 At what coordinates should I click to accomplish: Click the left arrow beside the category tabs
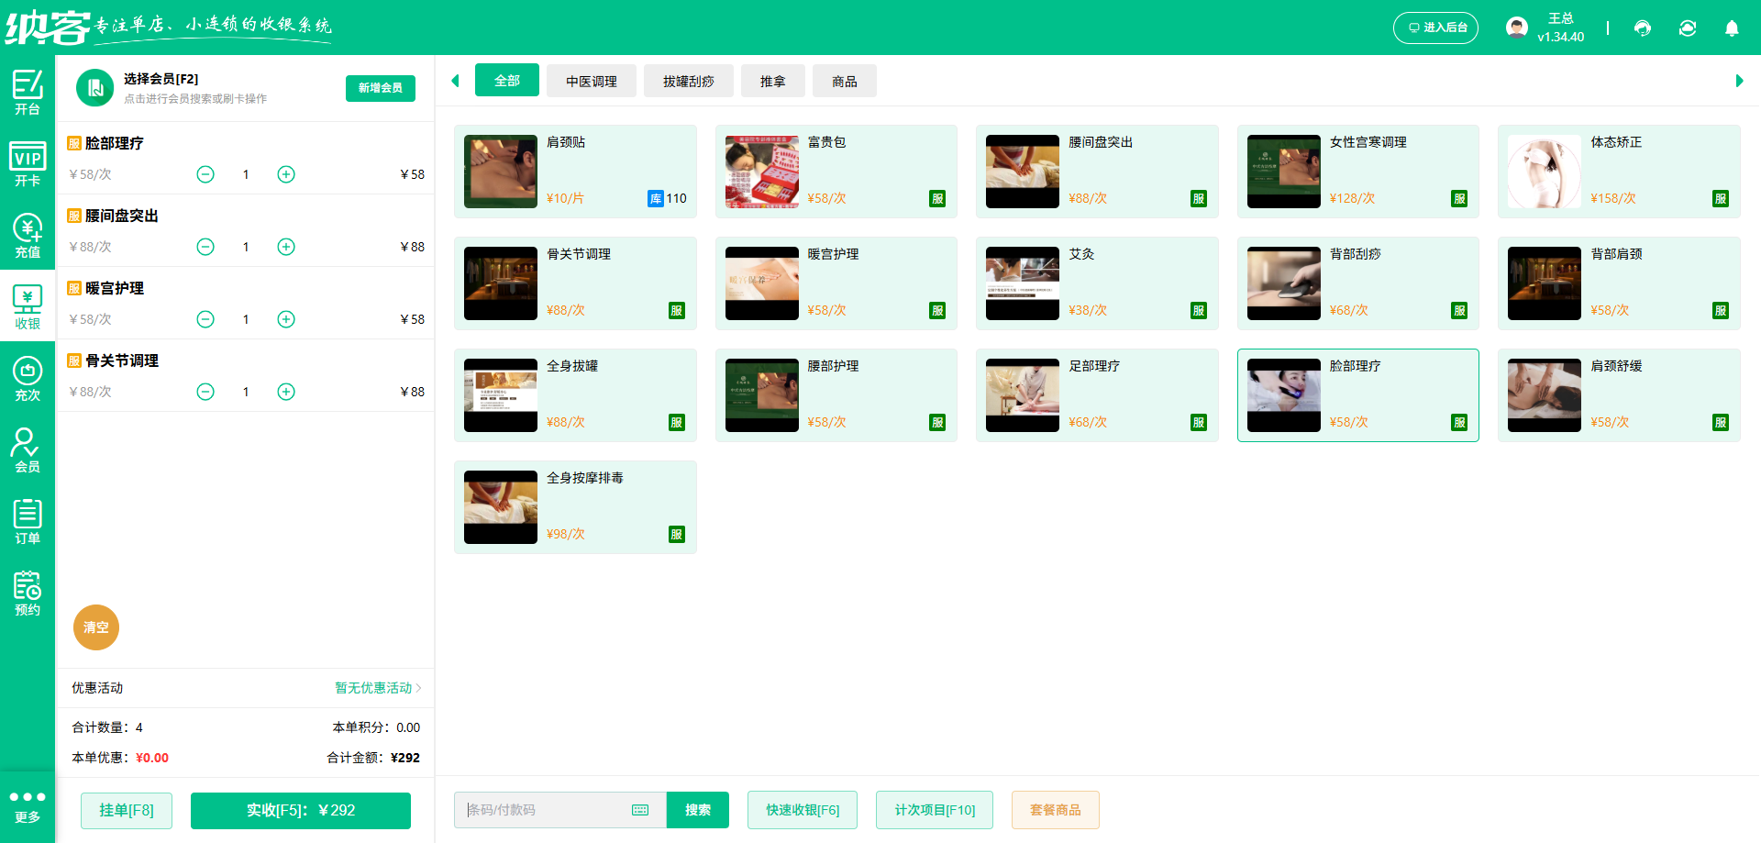pos(456,81)
